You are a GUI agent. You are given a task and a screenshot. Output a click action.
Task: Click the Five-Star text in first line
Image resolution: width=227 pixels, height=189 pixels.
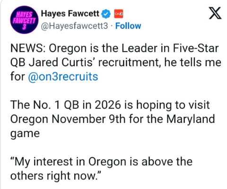pyautogui.click(x=196, y=48)
